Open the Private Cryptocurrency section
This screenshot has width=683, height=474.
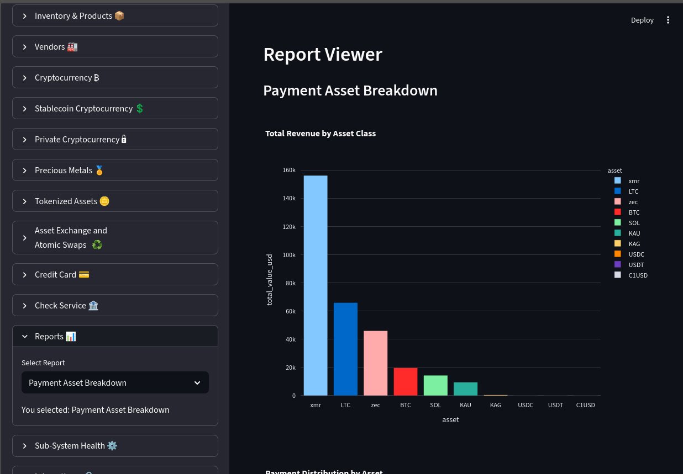point(115,140)
